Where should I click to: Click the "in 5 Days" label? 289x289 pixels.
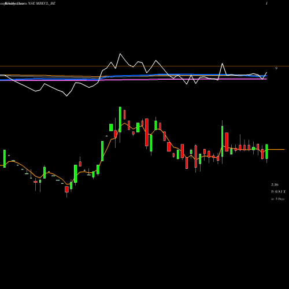(x=277, y=199)
